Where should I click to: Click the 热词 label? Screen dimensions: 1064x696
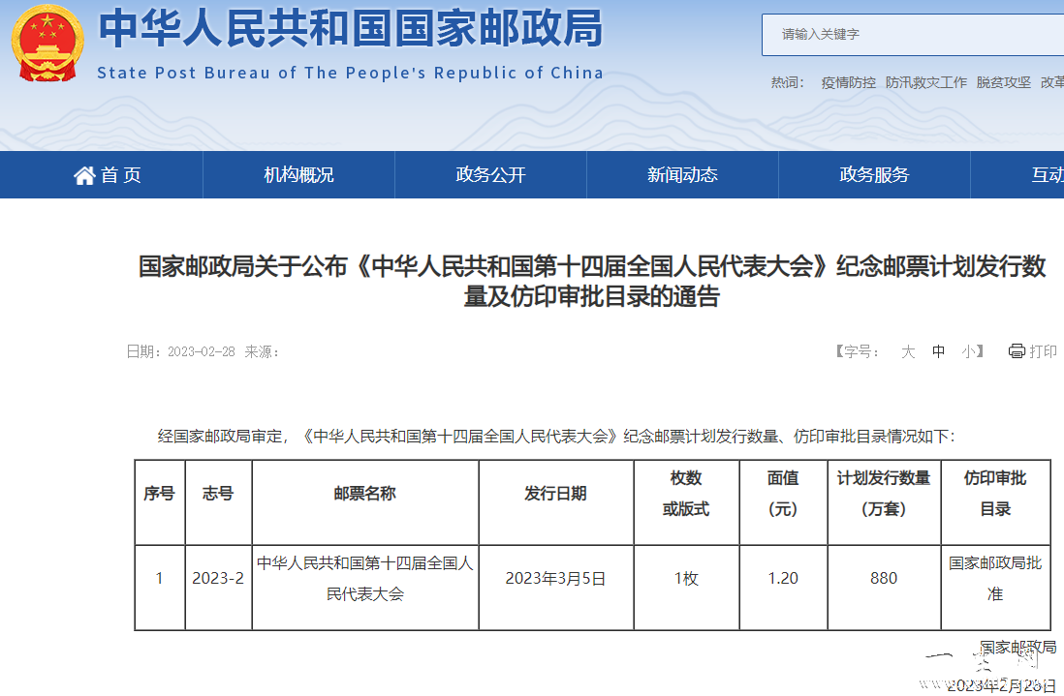coord(788,82)
